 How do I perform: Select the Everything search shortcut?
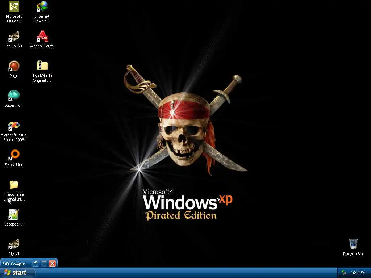pos(14,155)
